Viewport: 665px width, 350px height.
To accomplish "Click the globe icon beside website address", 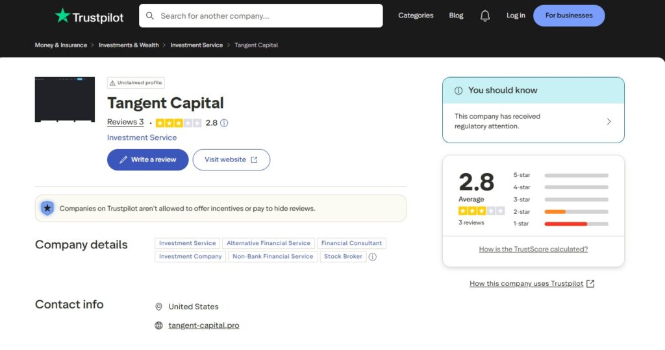I will point(158,325).
